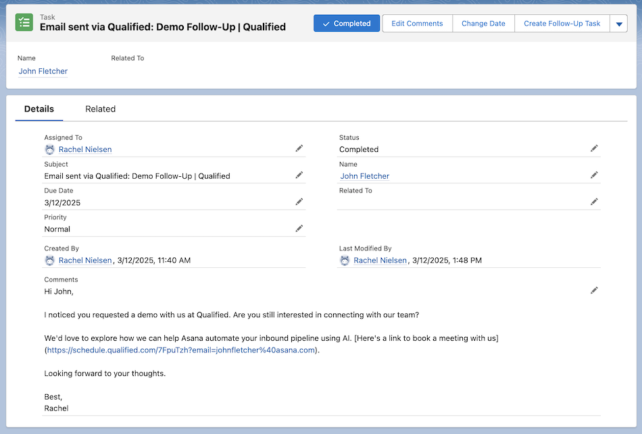The height and width of the screenshot is (434, 642).
Task: Click the Change Date button
Action: (x=484, y=24)
